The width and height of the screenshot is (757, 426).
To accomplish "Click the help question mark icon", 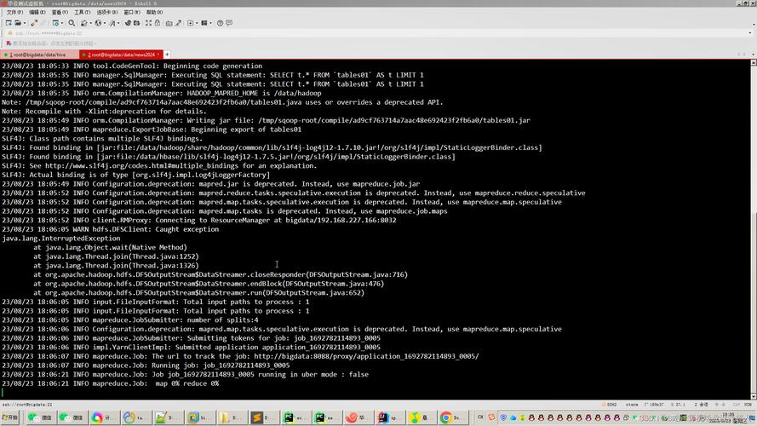I will coord(220,23).
